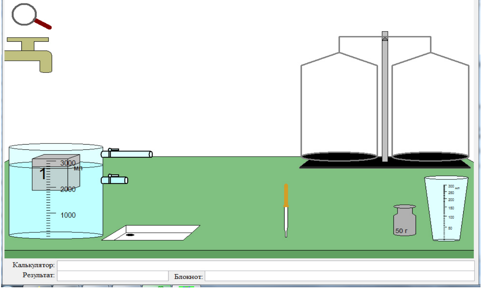The height and width of the screenshot is (288, 482).
Task: Select the pipette dropper on the table
Action: pos(286,210)
